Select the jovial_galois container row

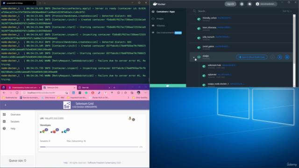[241, 47]
